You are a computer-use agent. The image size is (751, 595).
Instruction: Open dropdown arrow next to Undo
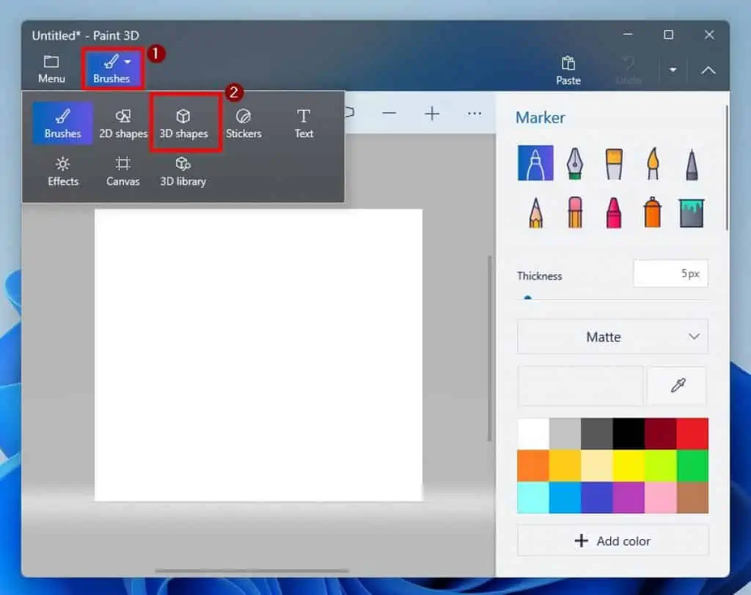pyautogui.click(x=673, y=70)
